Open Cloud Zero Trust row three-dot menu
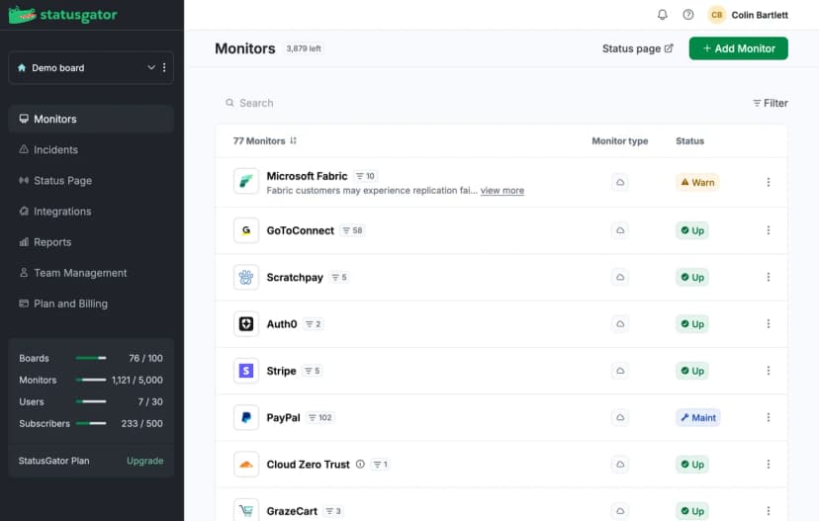This screenshot has width=819, height=521. [x=769, y=464]
